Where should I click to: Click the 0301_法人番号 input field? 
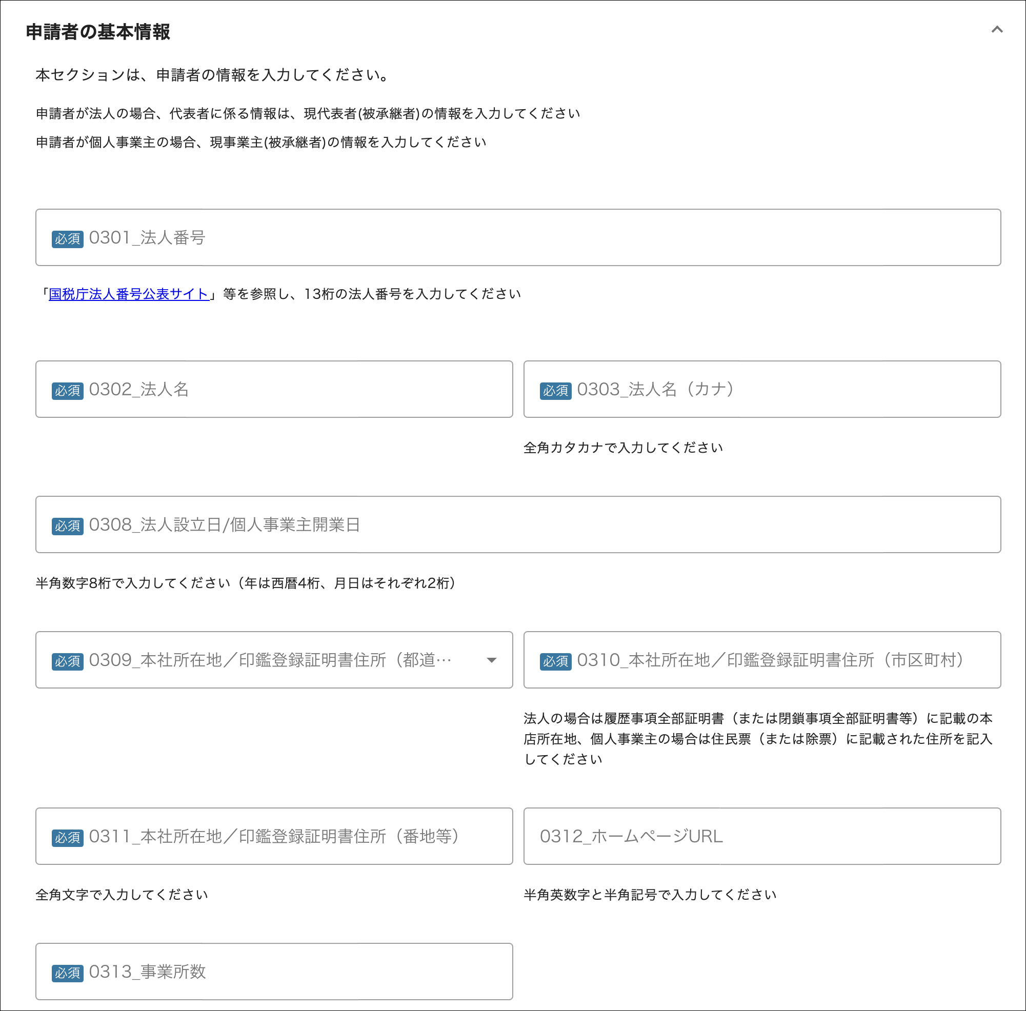[518, 237]
